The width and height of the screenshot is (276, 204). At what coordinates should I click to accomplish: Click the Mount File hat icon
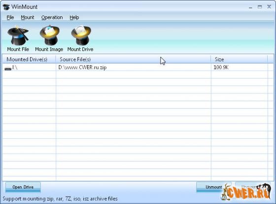tap(18, 36)
